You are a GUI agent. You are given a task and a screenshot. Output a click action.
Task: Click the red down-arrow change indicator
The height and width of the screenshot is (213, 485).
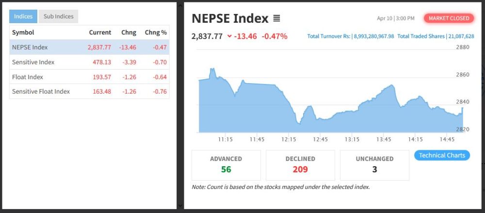[229, 36]
